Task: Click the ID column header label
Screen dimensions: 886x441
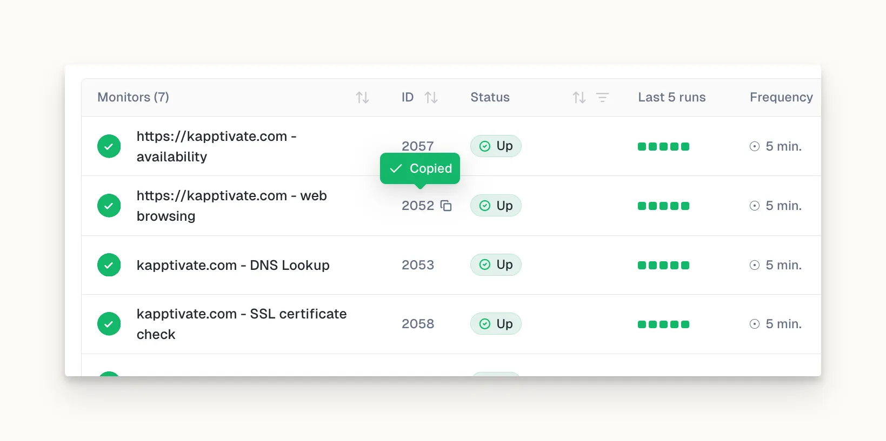Action: [x=408, y=97]
